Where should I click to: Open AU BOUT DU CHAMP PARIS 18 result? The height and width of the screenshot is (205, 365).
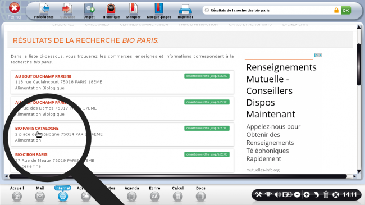click(x=43, y=76)
